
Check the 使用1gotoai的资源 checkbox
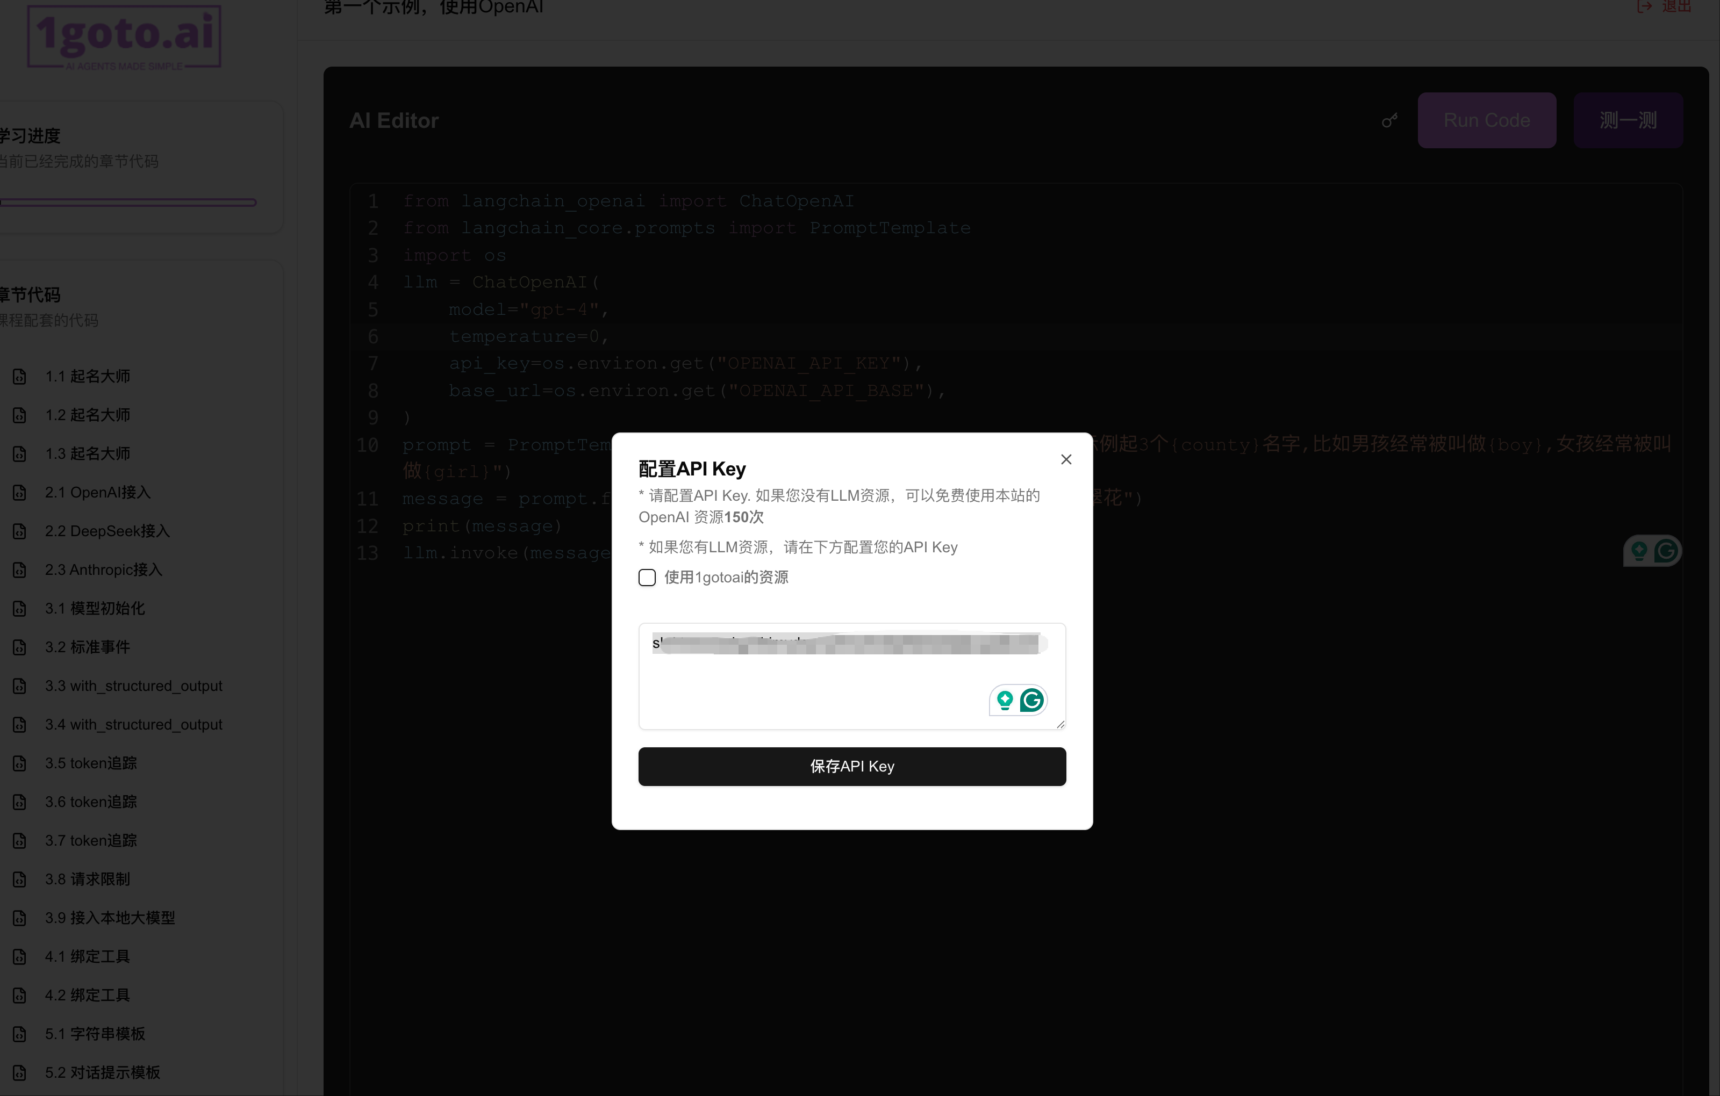click(x=647, y=577)
